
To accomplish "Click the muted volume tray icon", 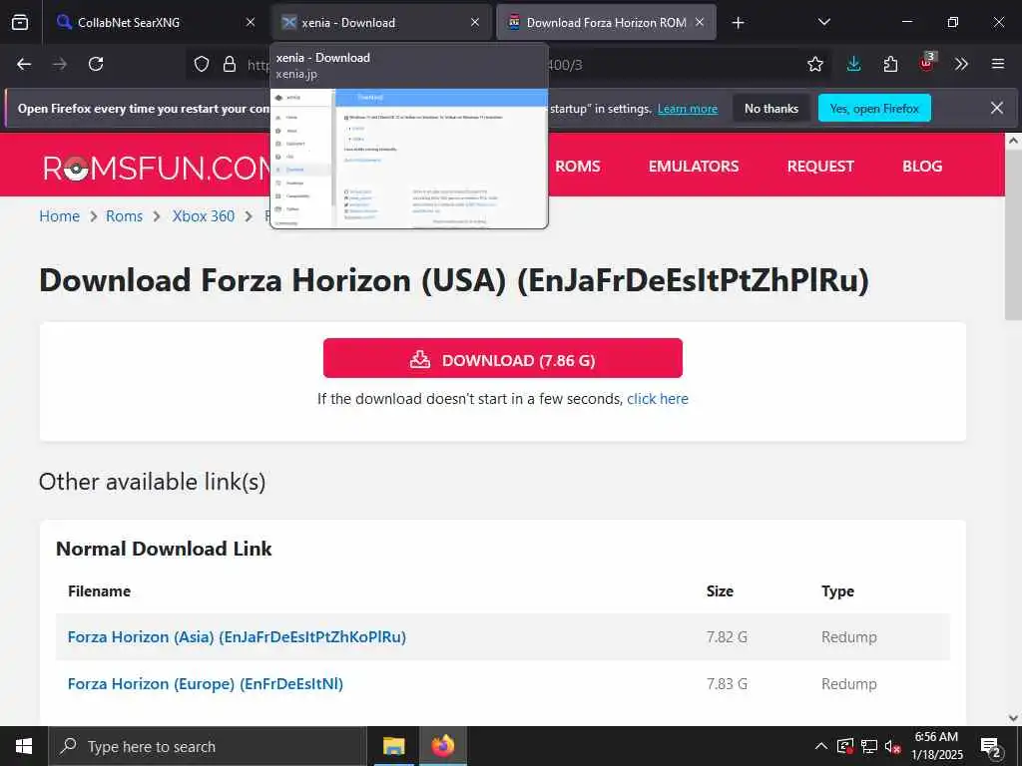I will pos(892,746).
